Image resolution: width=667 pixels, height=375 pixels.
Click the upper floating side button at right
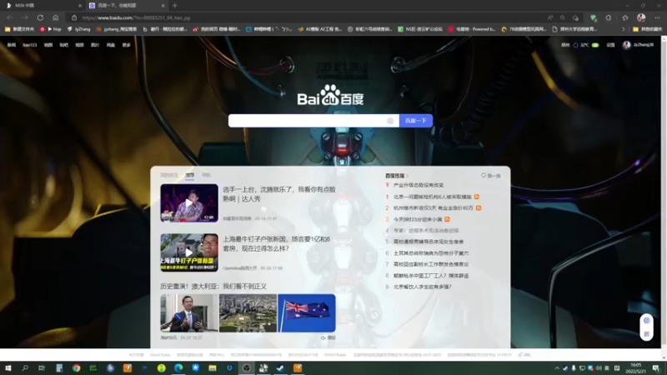pos(647,321)
